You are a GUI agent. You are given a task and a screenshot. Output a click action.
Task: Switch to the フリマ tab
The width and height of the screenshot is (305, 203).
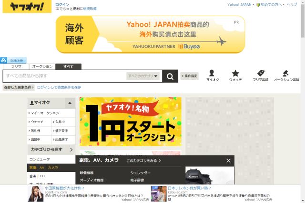[x=16, y=66]
